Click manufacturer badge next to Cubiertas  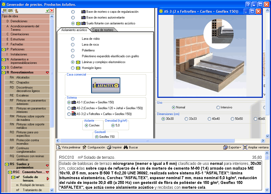(4, 67)
